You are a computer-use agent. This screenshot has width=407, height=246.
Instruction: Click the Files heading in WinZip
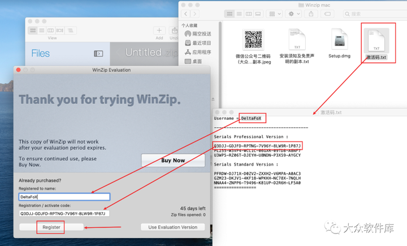(41, 53)
